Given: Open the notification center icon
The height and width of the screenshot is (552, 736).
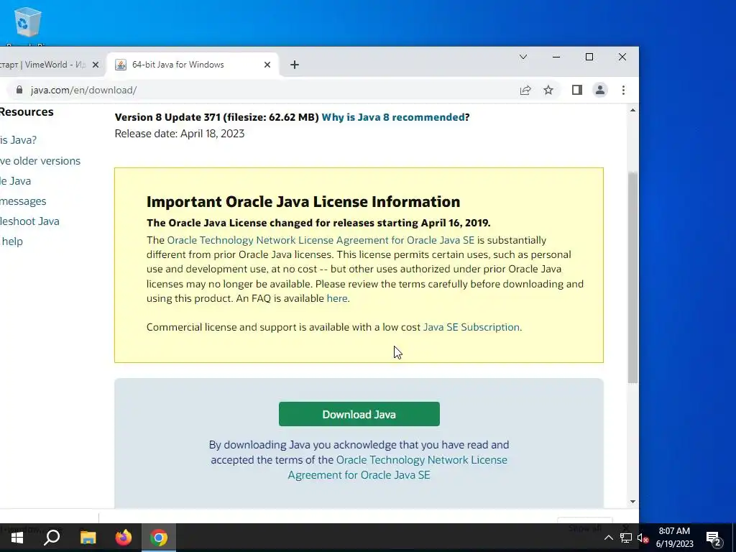Looking at the screenshot, I should coord(714,538).
